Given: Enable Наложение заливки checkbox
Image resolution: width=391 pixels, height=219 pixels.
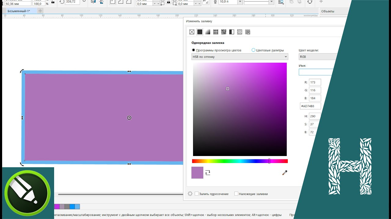Looking at the screenshot, I should [x=236, y=194].
